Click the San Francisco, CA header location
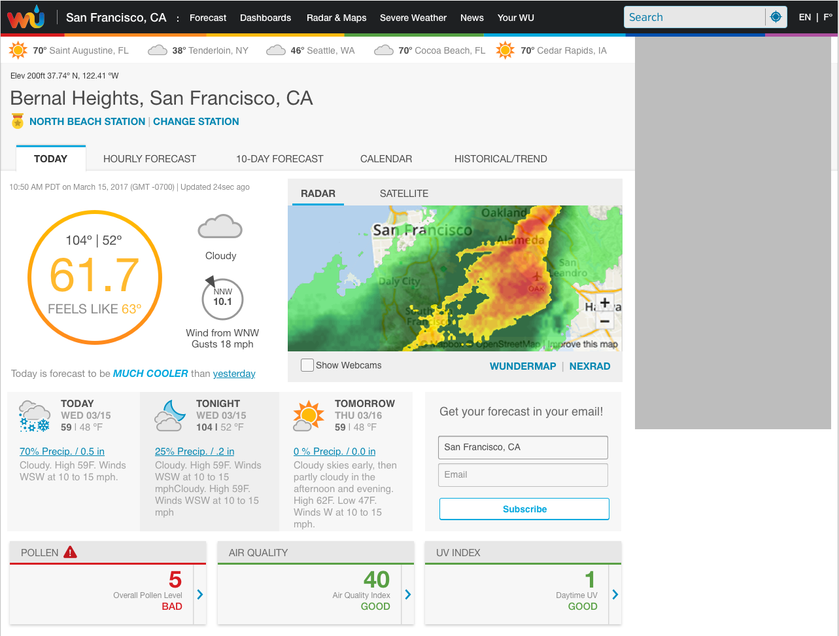This screenshot has height=636, width=839. pos(116,17)
